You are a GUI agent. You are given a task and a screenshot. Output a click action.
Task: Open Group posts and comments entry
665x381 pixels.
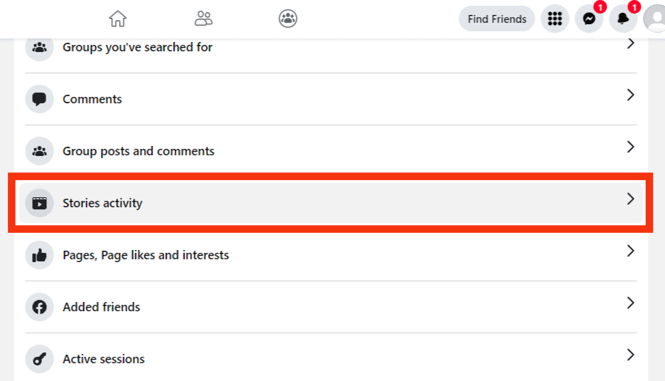(331, 151)
